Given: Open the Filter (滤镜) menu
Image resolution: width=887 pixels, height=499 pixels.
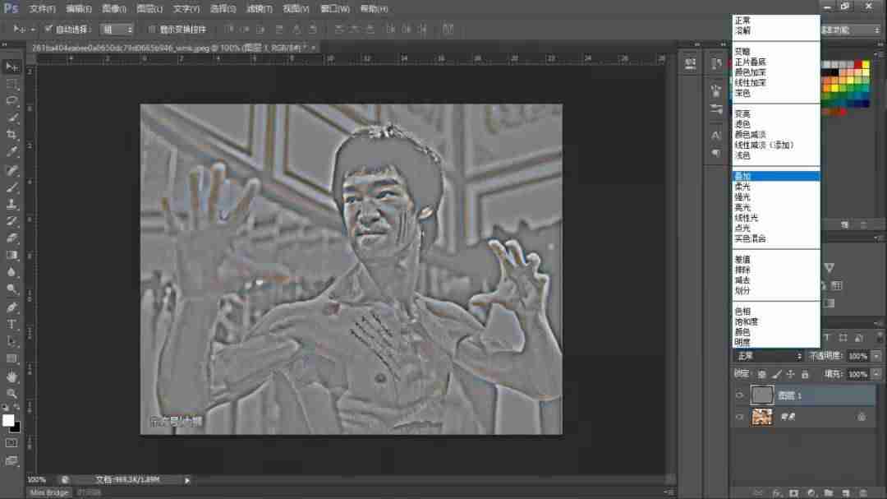Looking at the screenshot, I should tap(259, 9).
